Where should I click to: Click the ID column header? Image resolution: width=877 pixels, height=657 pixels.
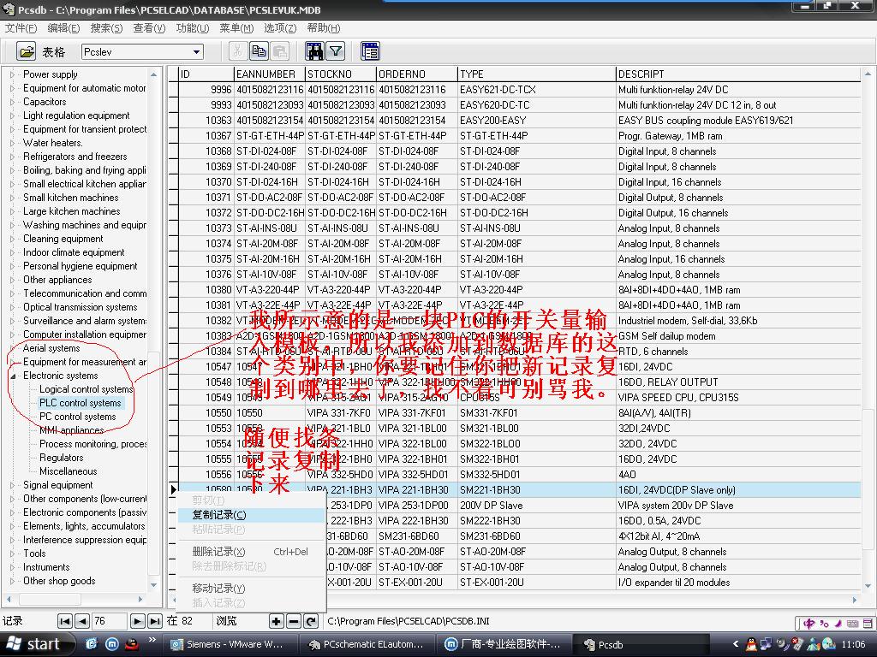[x=206, y=74]
